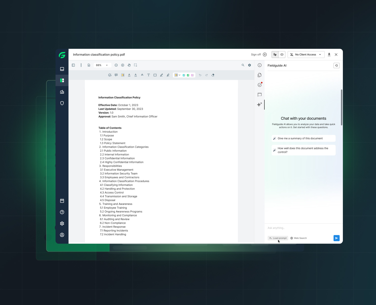This screenshot has width=376, height=305.
Task: Undo the last annotation
Action: (200, 75)
